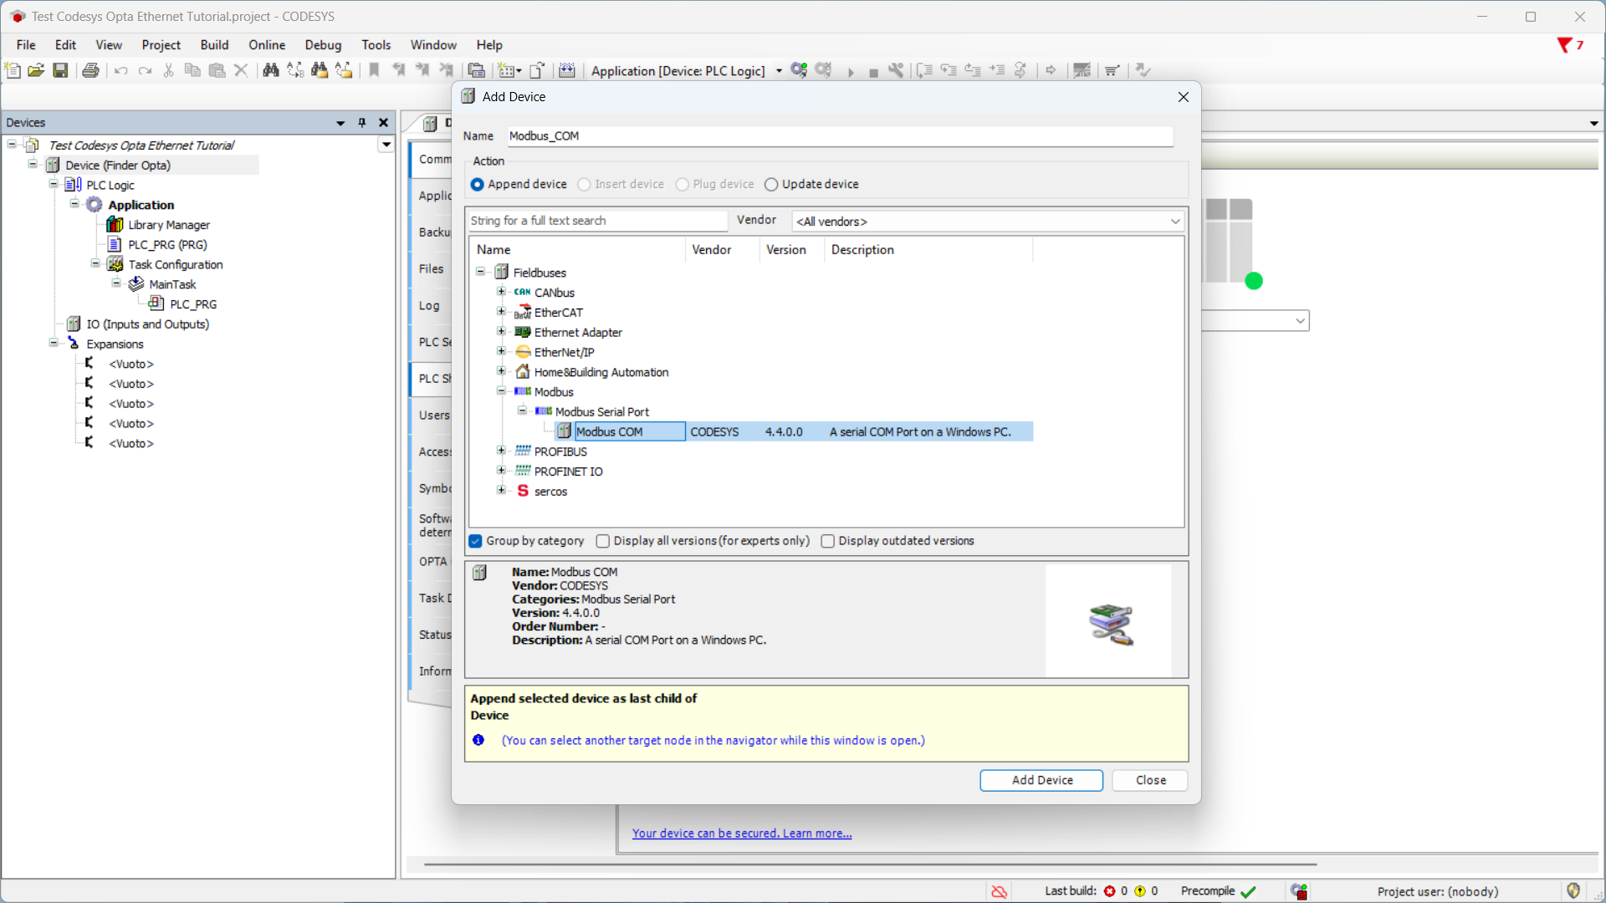This screenshot has width=1606, height=903.
Task: Collapse the Modbus tree node
Action: tap(501, 391)
